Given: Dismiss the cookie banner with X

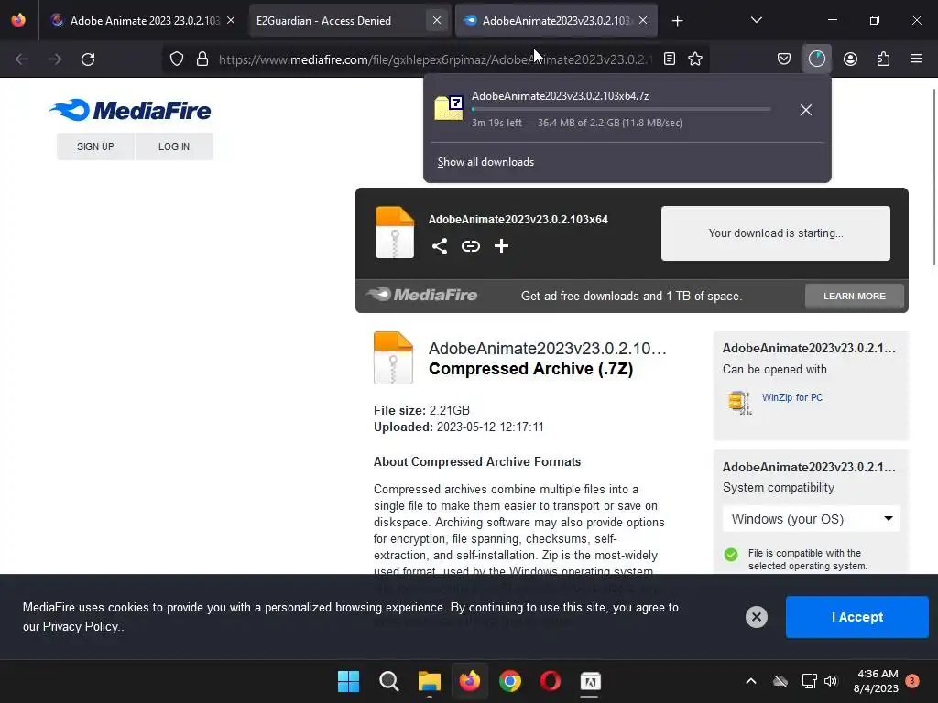Looking at the screenshot, I should click(756, 617).
